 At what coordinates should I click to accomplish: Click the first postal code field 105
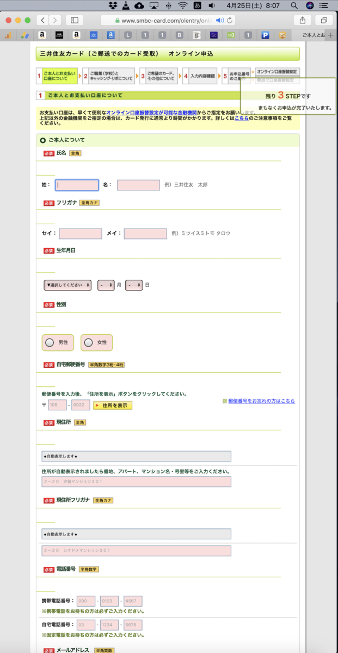coord(57,405)
